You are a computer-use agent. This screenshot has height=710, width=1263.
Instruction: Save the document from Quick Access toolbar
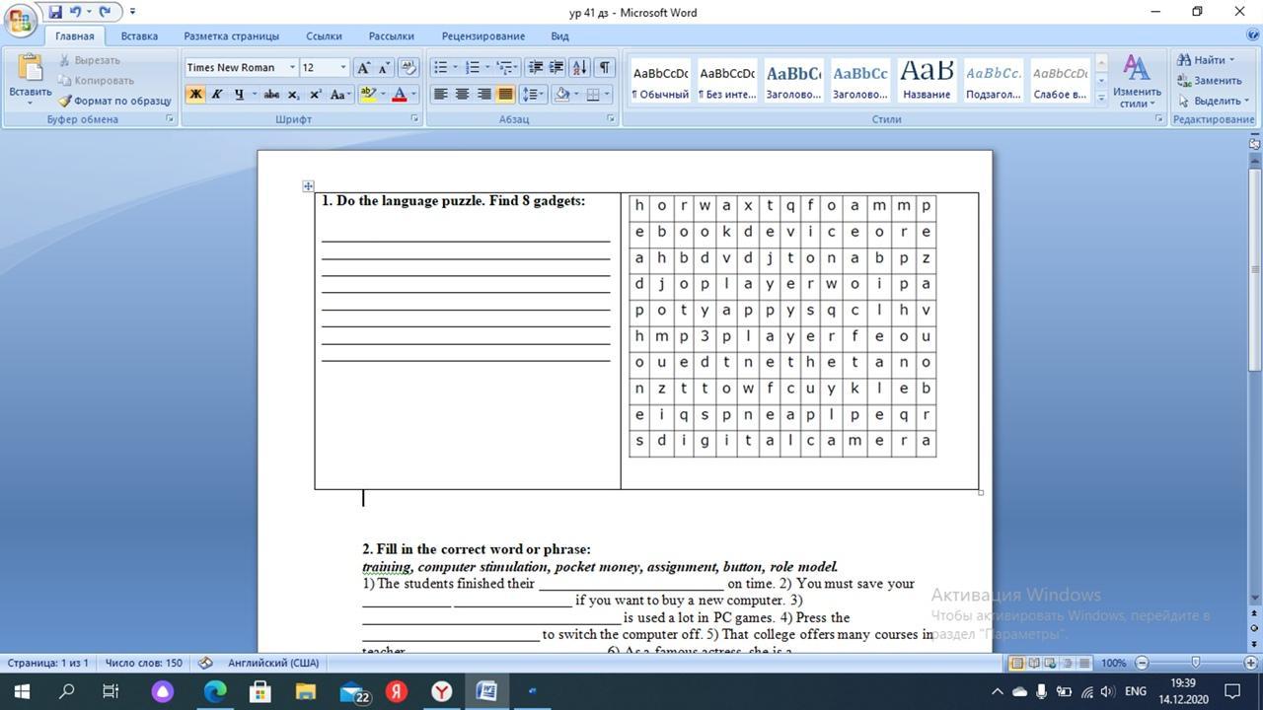point(55,12)
